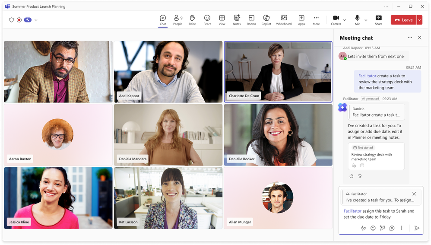The height and width of the screenshot is (245, 431).
Task: Click the chat bubble icon in compose toolbar
Action: 392,228
